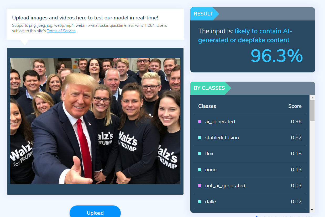Open the Terms of Service link

[x=61, y=31]
